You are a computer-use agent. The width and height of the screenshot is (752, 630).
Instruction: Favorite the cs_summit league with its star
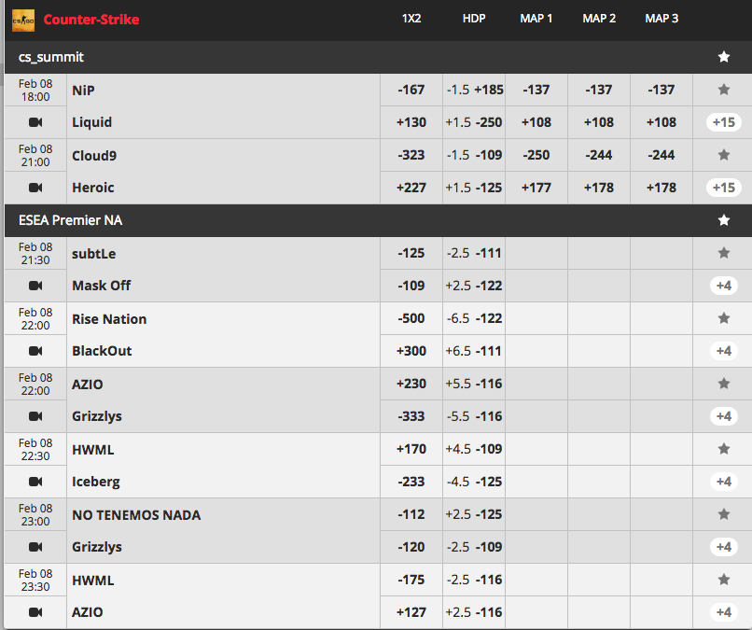point(724,57)
